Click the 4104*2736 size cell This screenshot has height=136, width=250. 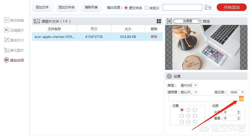[x=94, y=37]
